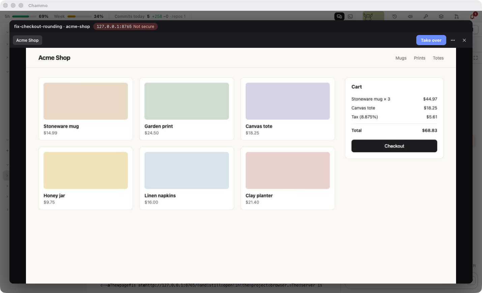Click the Honey jar product image
Screen dimensions: 482x293
click(x=86, y=170)
